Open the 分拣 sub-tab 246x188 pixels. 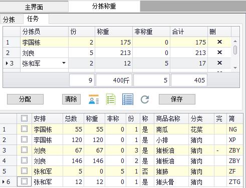tap(12, 19)
